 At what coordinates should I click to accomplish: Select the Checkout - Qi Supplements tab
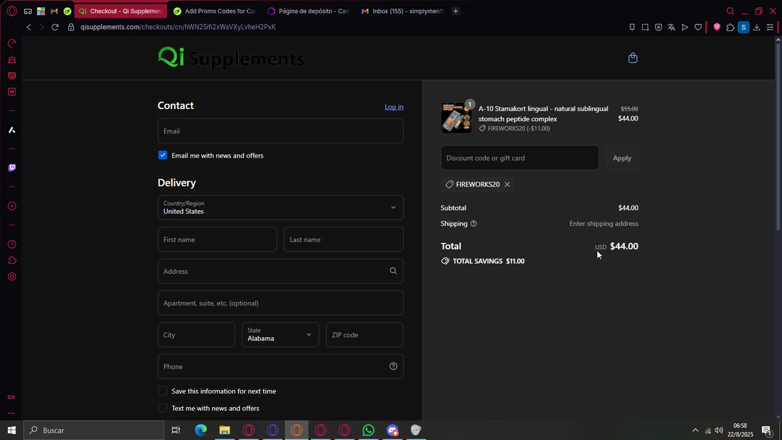[120, 11]
